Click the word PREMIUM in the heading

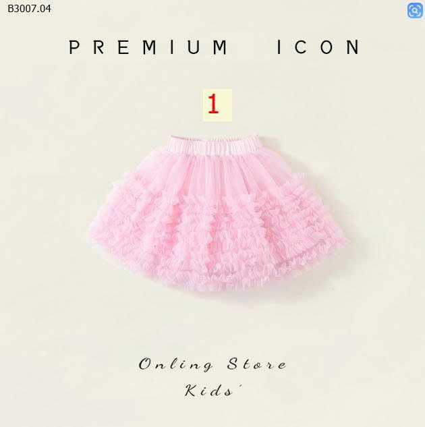148,47
